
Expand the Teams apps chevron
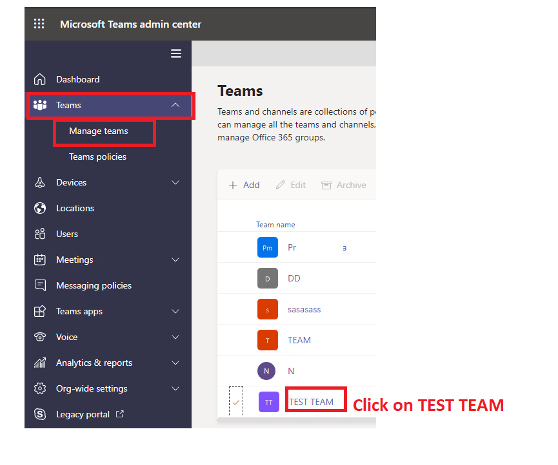point(175,311)
